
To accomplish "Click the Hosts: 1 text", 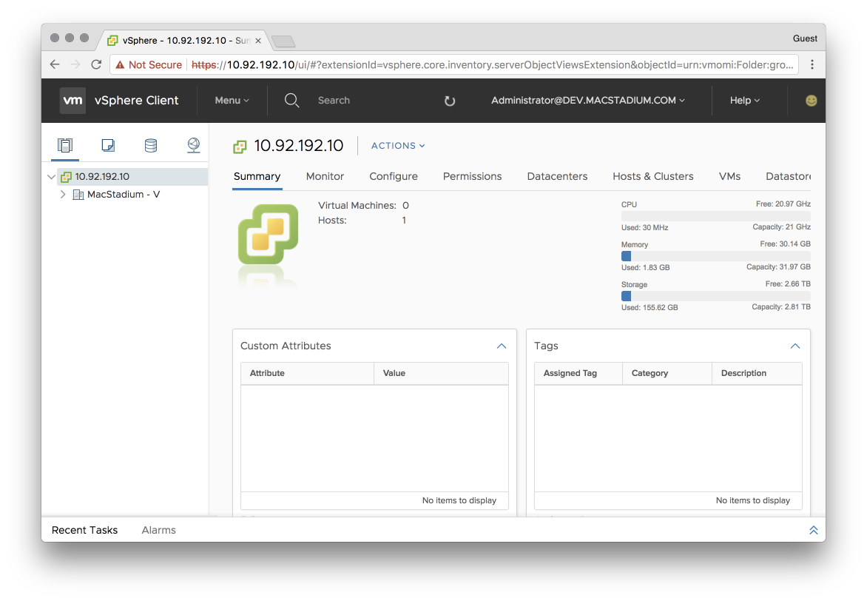I will click(x=362, y=221).
